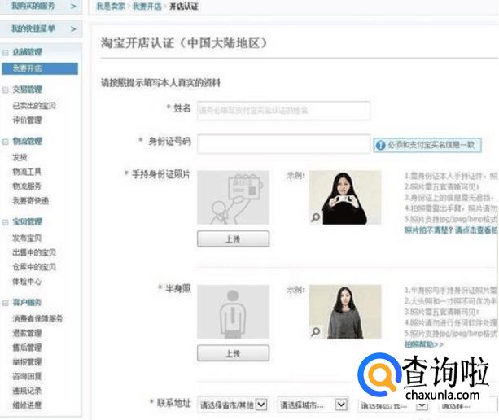499x420 pixels.
Task: Open 咨询回复 link
Action: (27, 376)
